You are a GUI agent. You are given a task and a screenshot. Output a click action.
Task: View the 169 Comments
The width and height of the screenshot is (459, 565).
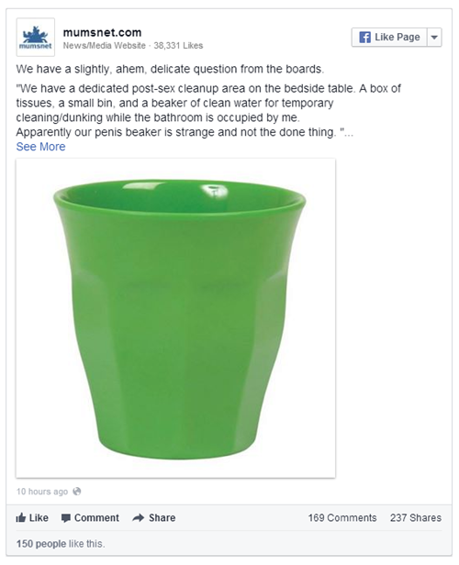click(342, 518)
